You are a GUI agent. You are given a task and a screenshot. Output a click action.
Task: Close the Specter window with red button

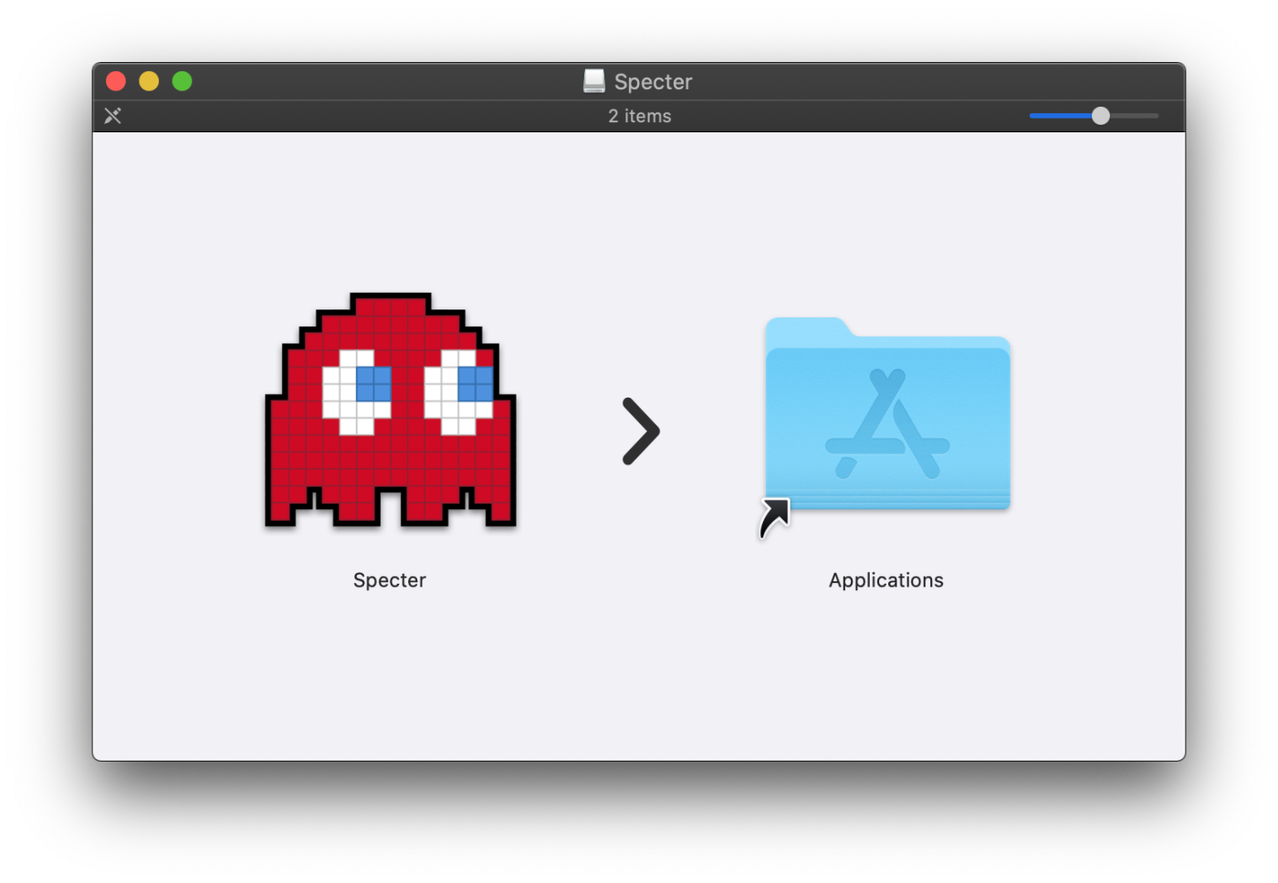pos(116,81)
